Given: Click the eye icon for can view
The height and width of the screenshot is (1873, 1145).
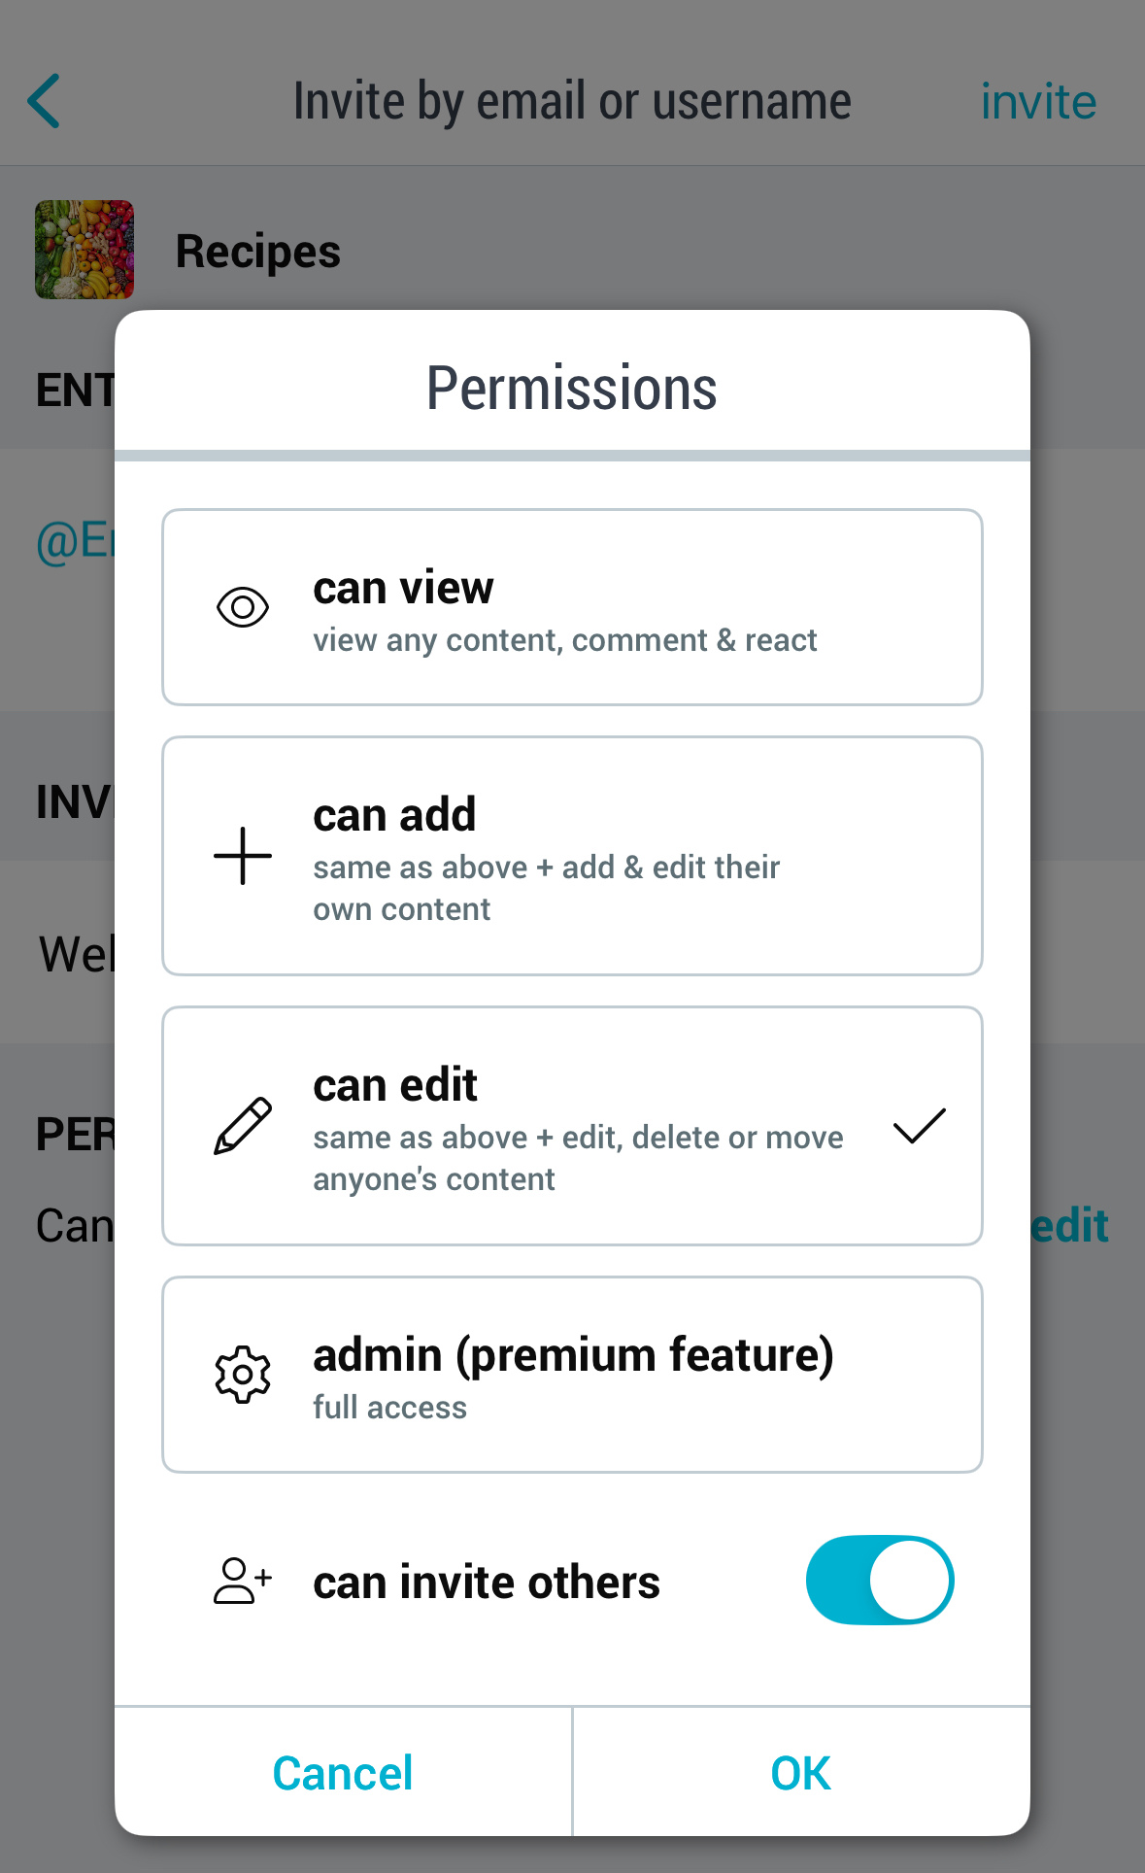Looking at the screenshot, I should (242, 608).
